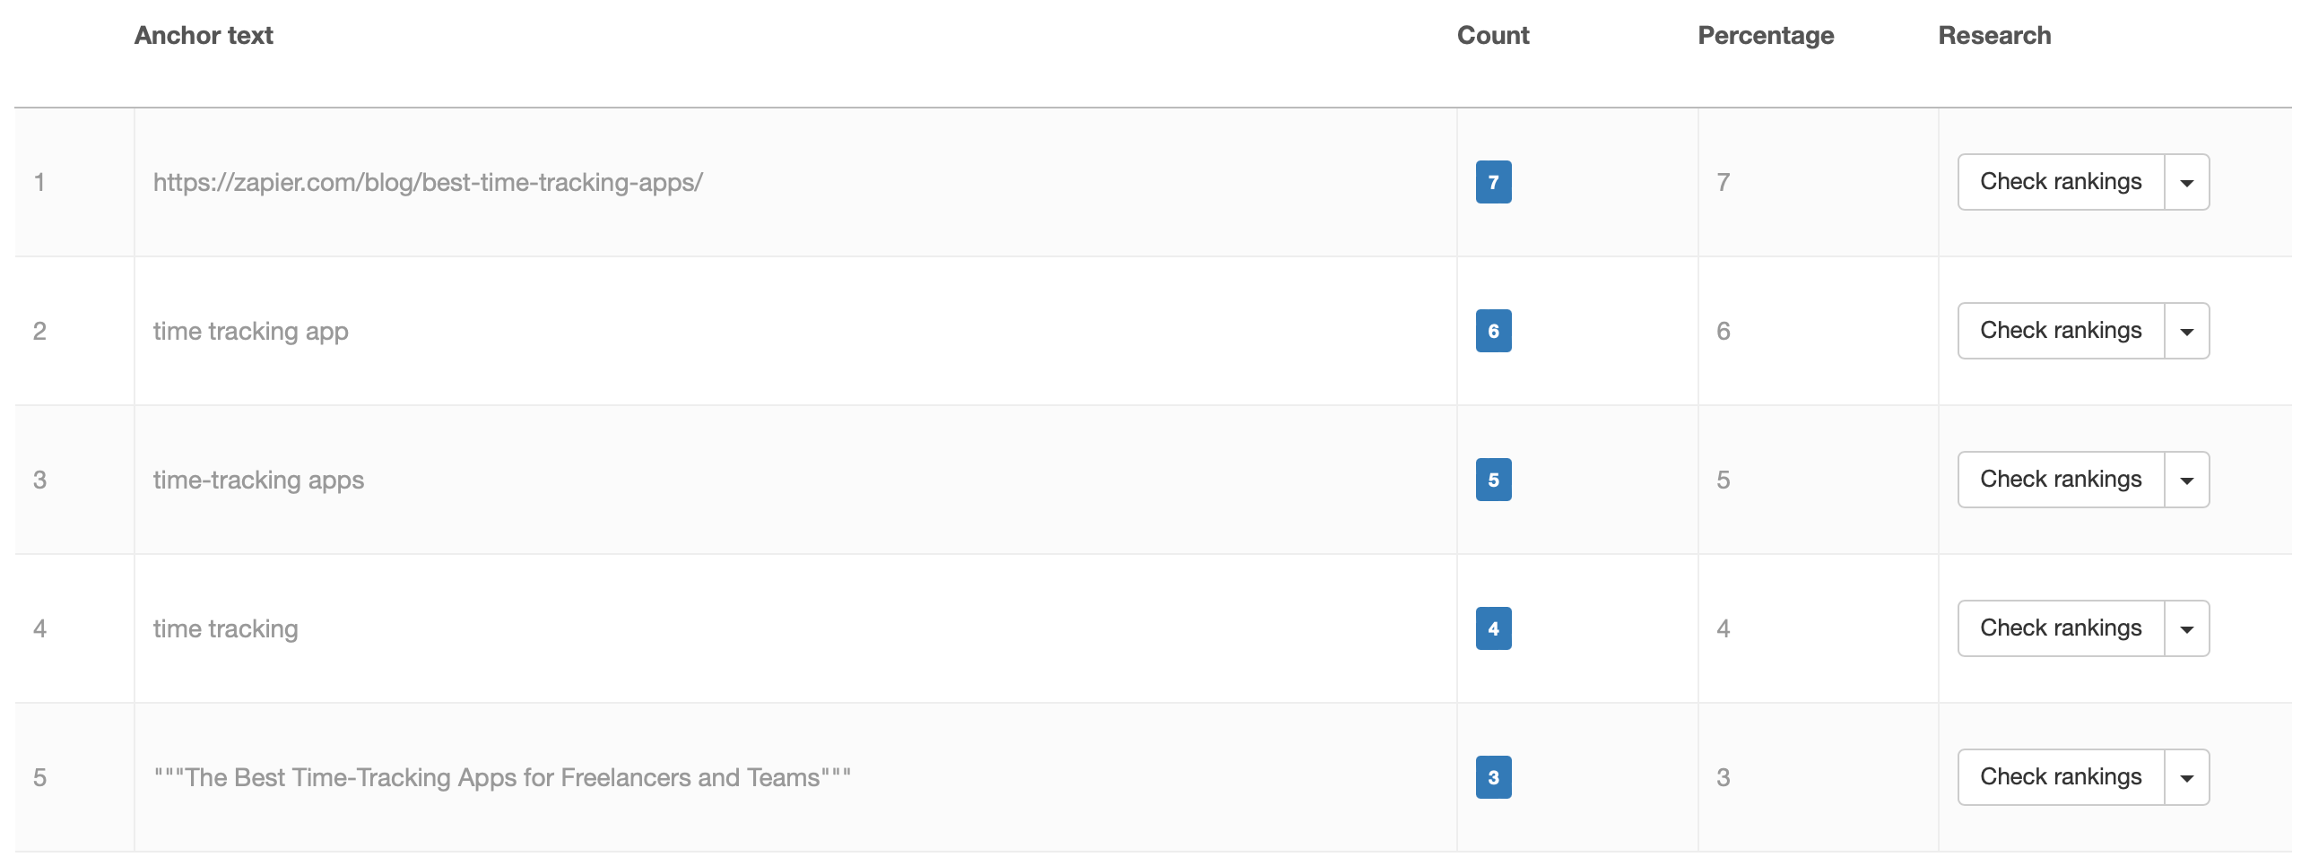Click the zapier.com best-time-tracking-apps URL anchor
Image resolution: width=2301 pixels, height=857 pixels.
428,182
